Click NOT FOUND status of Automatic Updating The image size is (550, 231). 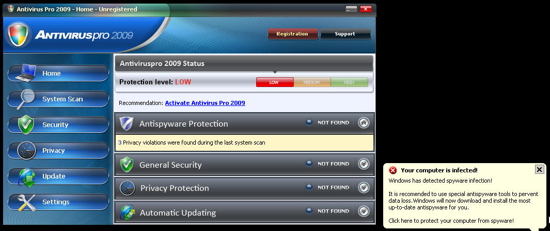tap(333, 211)
